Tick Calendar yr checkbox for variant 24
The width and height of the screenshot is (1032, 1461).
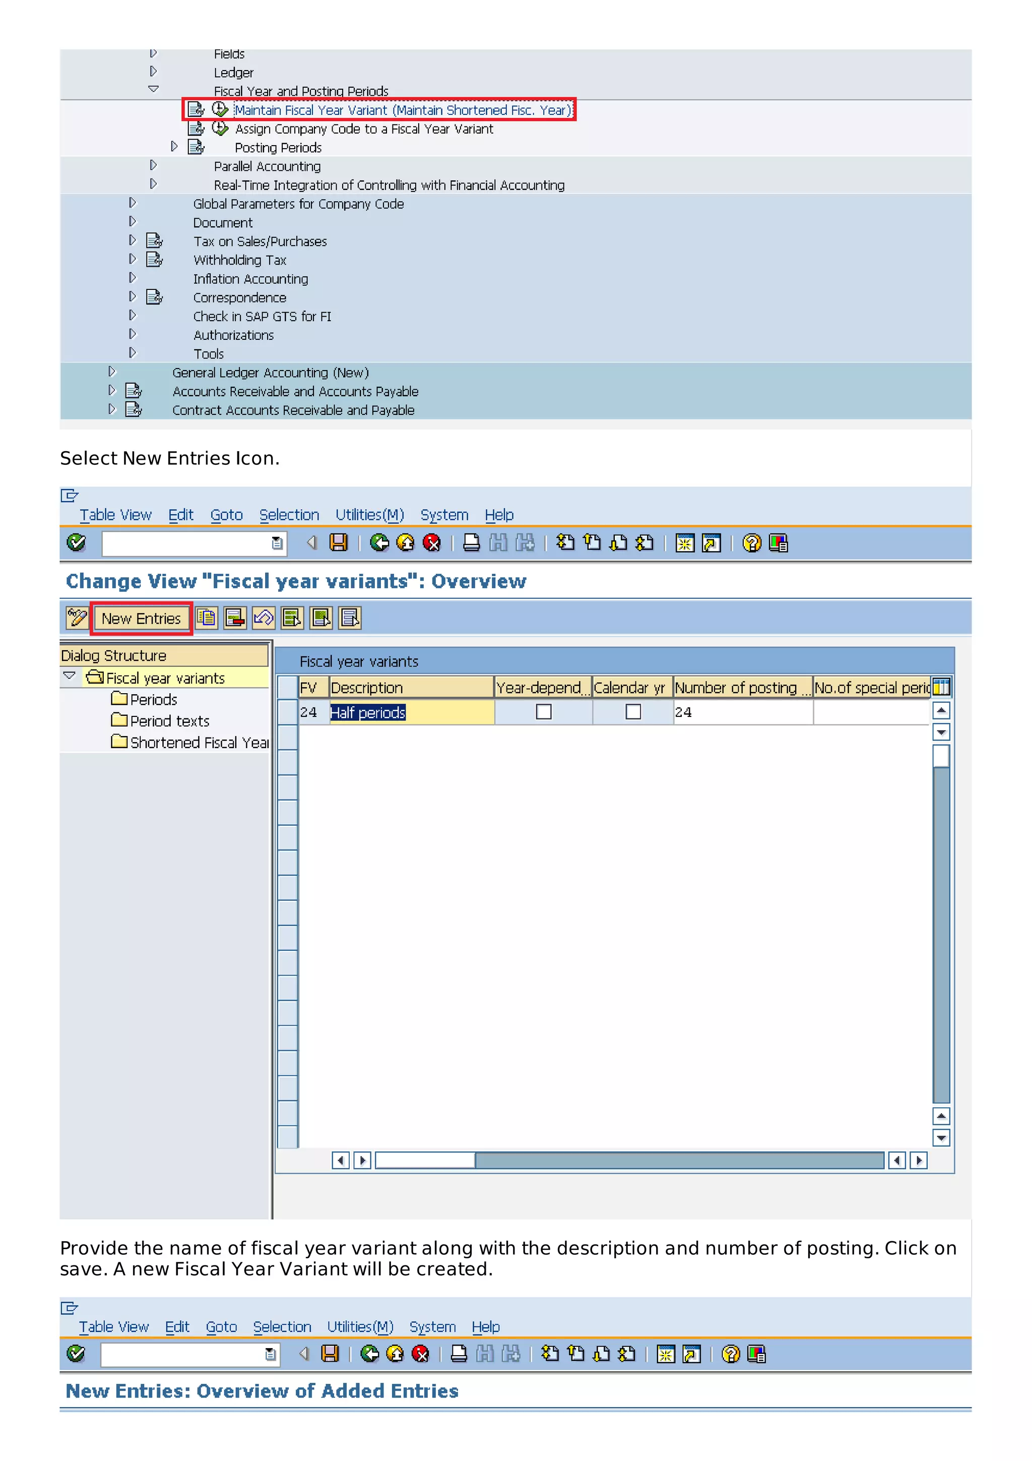[633, 711]
